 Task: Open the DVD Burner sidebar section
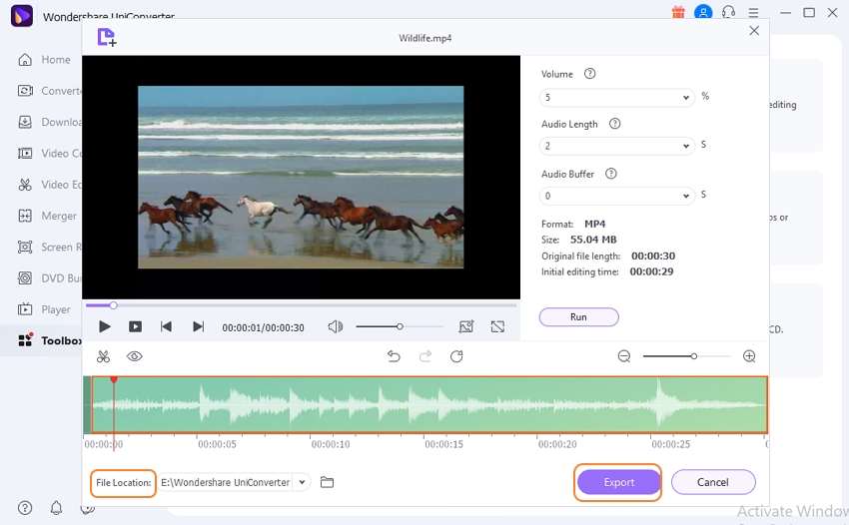point(49,278)
